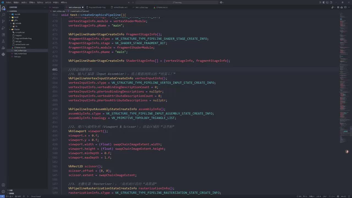Open the Source Control view
Image resolution: width=352 pixels, height=198 pixels.
(x=3, y=21)
